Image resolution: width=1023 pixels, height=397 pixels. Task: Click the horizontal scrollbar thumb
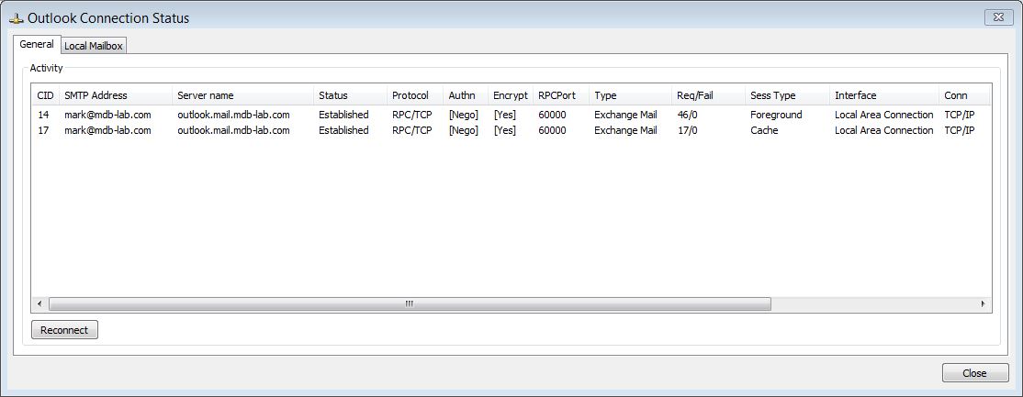coord(410,303)
